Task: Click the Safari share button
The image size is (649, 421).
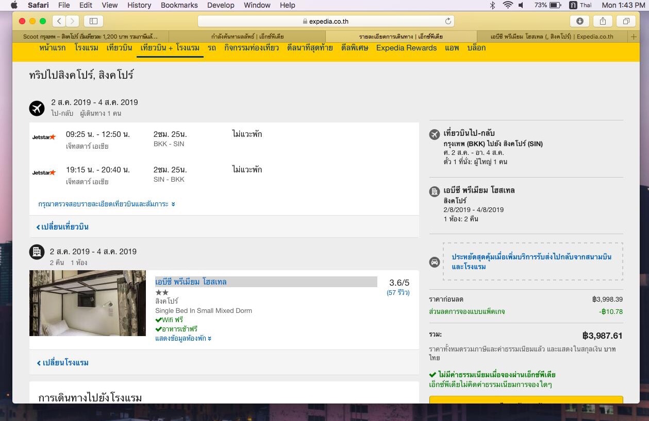Action: click(603, 21)
